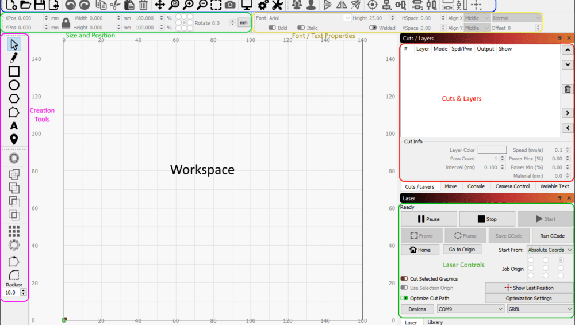Screen dimensions: 575x325
Task: Click the font Height stepper arrows
Action: (393, 18)
